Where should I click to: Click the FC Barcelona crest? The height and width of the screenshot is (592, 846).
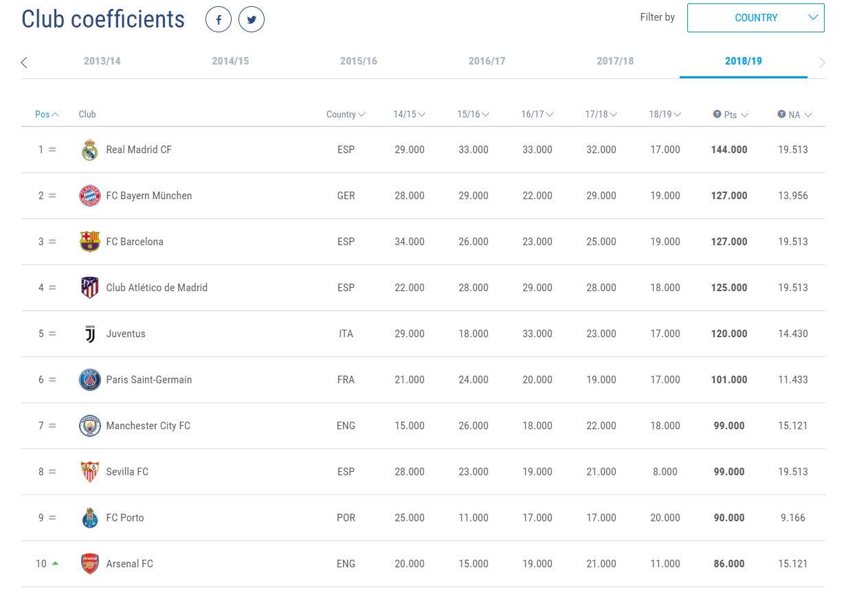(x=89, y=242)
